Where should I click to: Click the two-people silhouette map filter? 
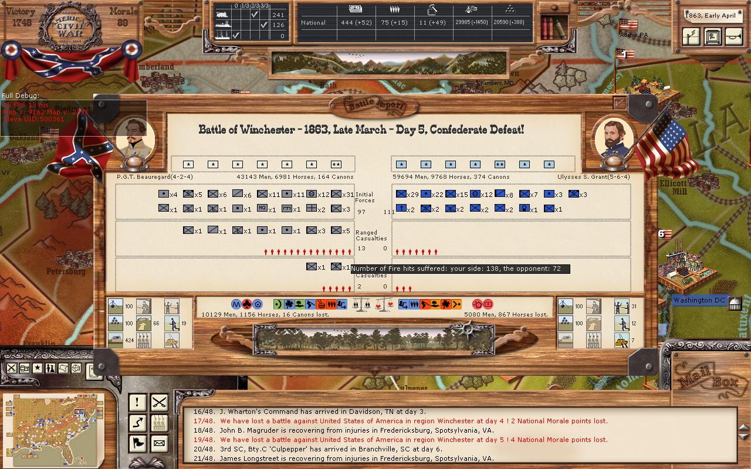pyautogui.click(x=50, y=368)
